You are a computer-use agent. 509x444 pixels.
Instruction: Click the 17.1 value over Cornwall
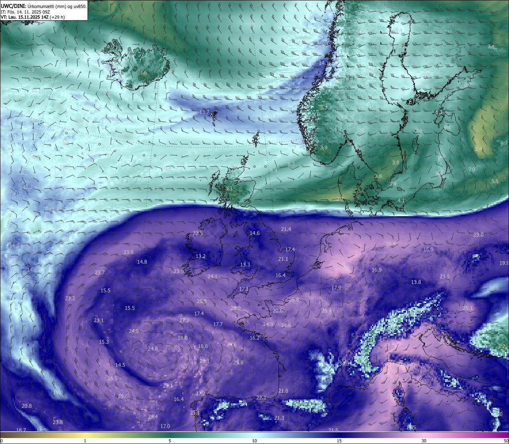[244, 289]
